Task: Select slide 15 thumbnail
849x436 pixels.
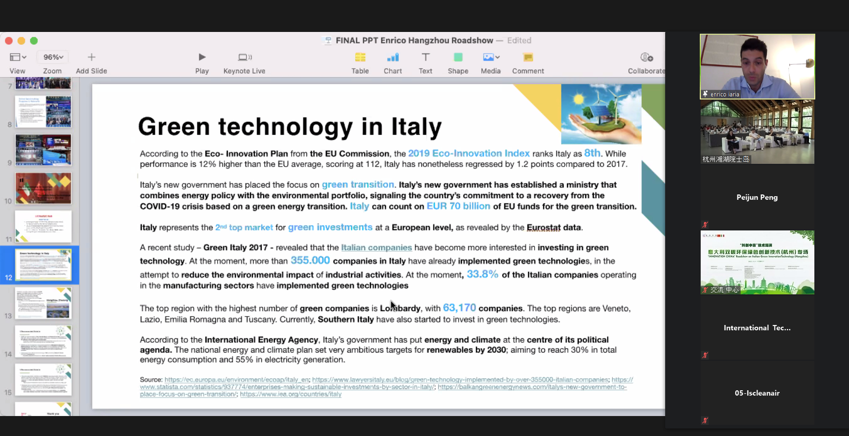Action: pyautogui.click(x=44, y=380)
